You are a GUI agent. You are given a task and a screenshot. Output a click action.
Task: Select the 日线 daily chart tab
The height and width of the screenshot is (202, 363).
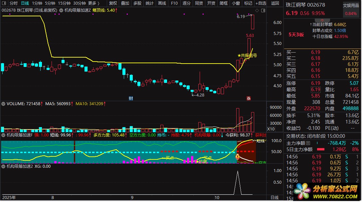click(25, 3)
